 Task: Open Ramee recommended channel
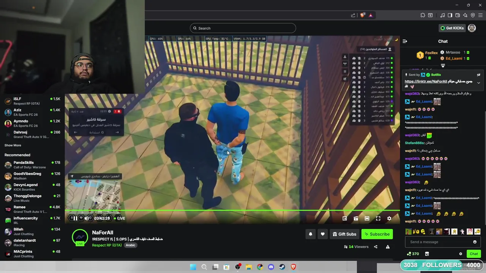[x=33, y=209]
